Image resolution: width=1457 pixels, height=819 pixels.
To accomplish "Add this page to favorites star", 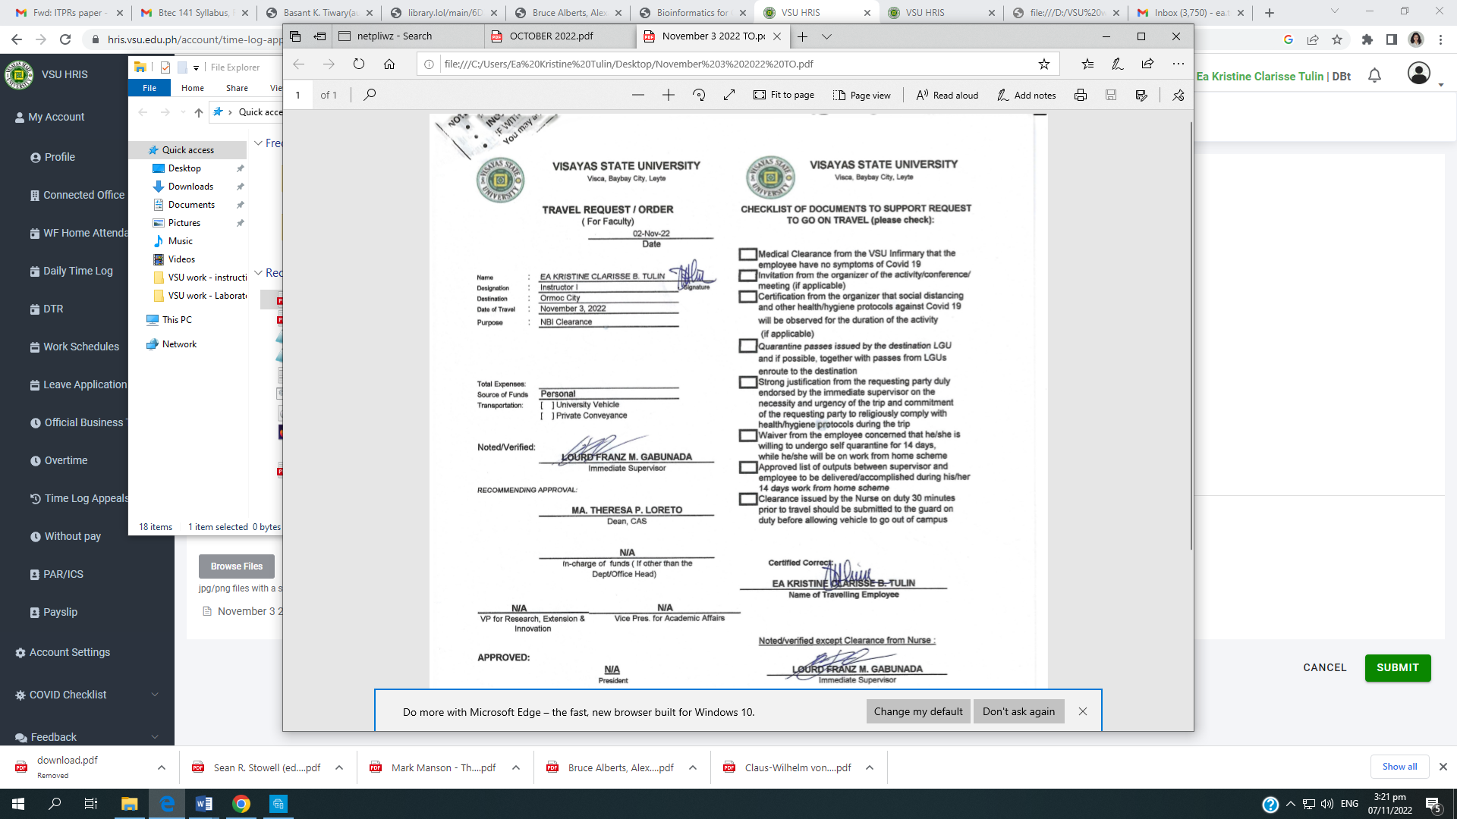I will click(1044, 64).
